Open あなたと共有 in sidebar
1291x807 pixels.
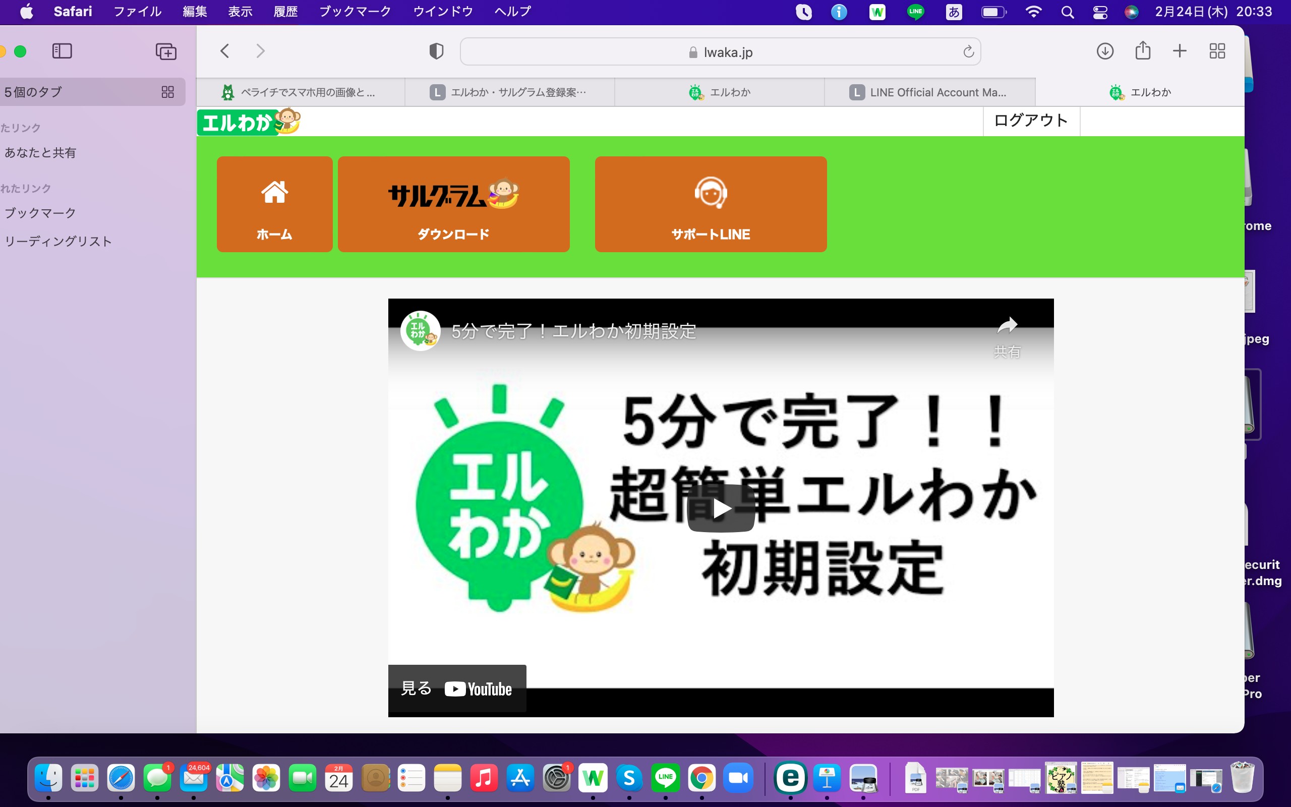[x=40, y=153]
